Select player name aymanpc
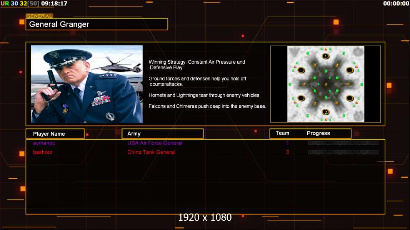Image resolution: width=410 pixels, height=230 pixels. [x=44, y=143]
